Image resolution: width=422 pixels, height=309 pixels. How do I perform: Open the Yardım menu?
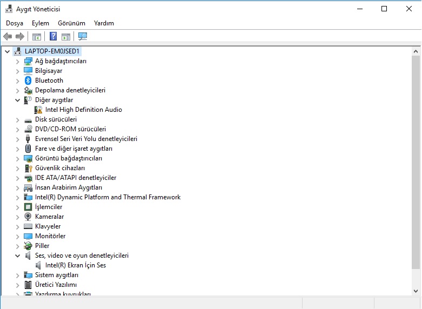click(104, 23)
